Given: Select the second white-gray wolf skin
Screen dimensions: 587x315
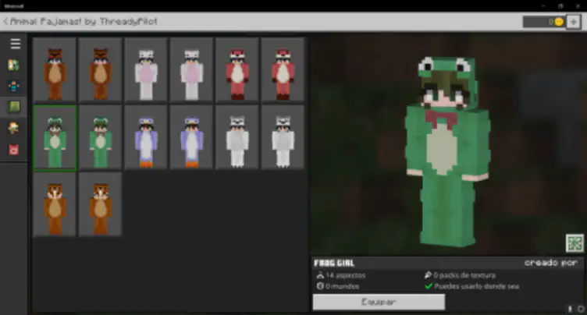Looking at the screenshot, I should coord(283,138).
